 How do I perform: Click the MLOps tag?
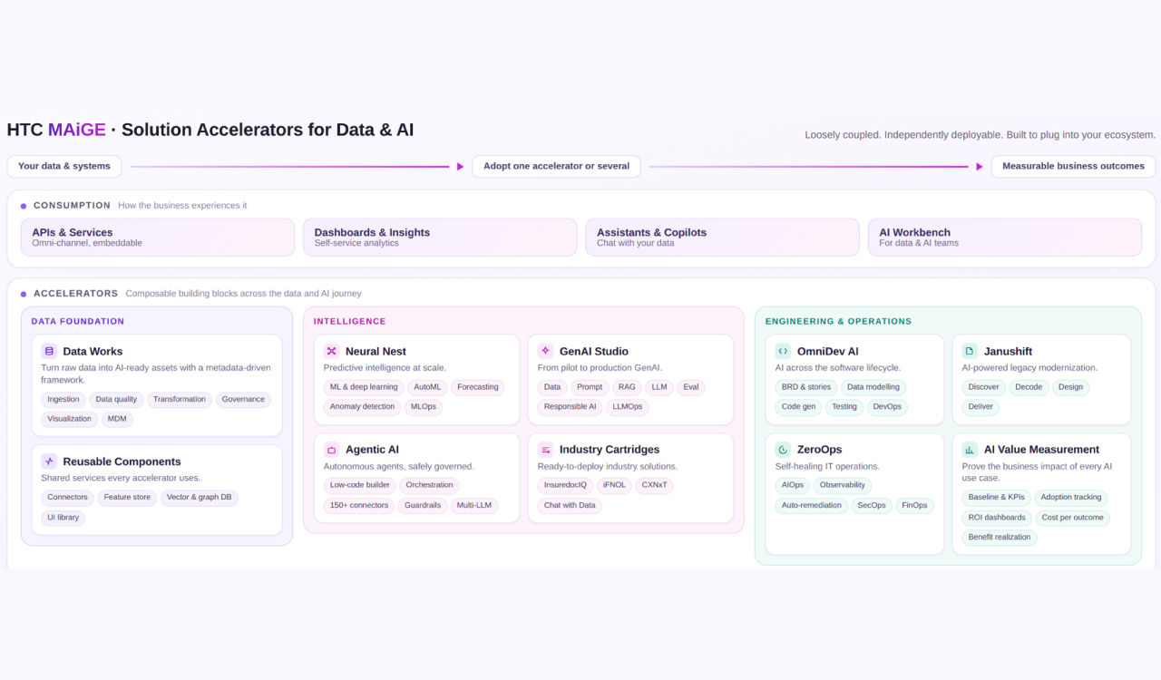(424, 407)
